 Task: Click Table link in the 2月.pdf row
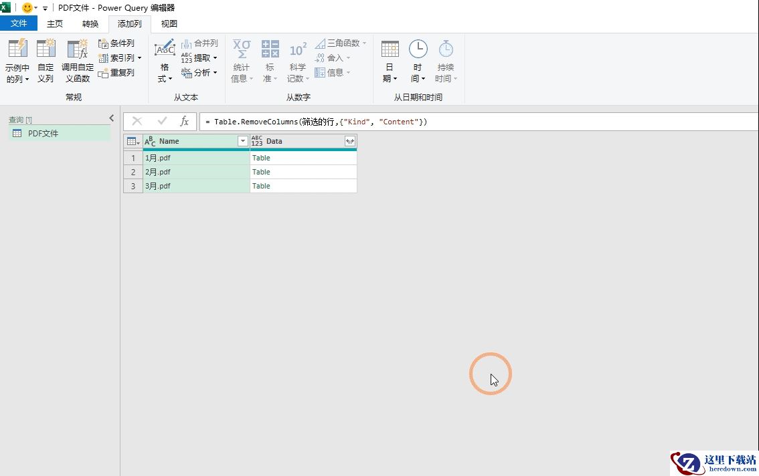261,172
